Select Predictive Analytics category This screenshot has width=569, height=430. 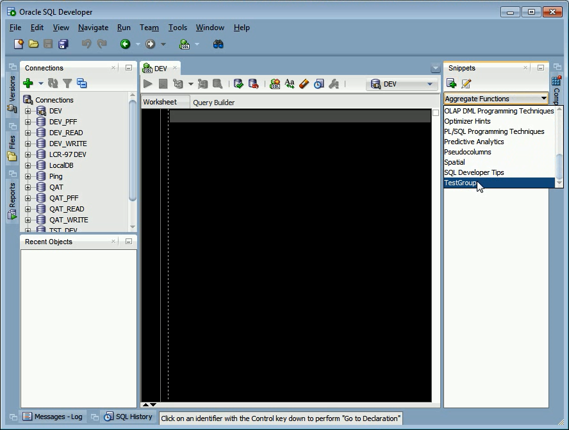(499, 142)
